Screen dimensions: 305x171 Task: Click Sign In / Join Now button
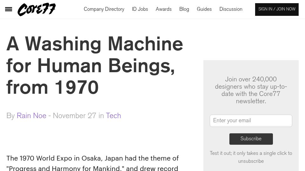coord(277,9)
